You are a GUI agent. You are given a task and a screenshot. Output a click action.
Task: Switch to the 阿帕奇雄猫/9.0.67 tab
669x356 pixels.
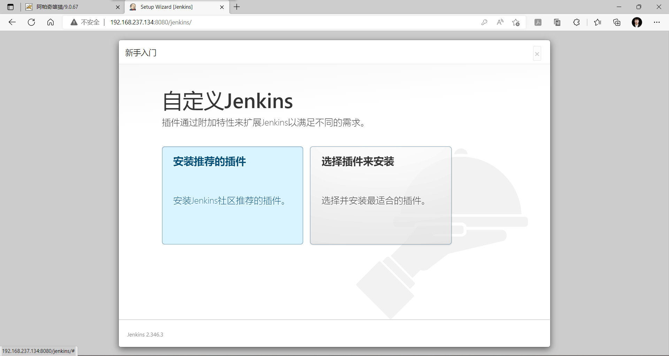(x=73, y=7)
